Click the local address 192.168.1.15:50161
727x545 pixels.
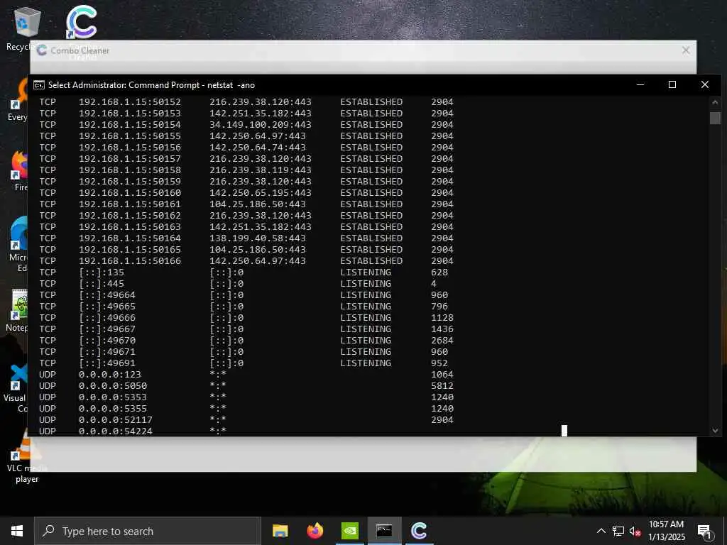point(130,204)
